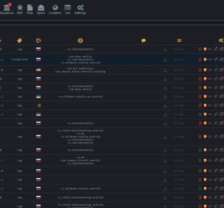Open the Spam section
The image size is (224, 208).
(41, 10)
